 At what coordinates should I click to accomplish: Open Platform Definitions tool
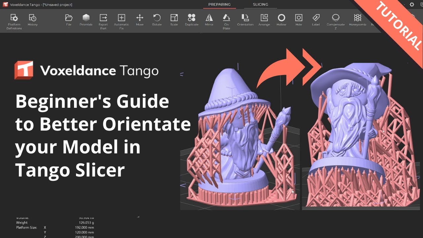(14, 22)
